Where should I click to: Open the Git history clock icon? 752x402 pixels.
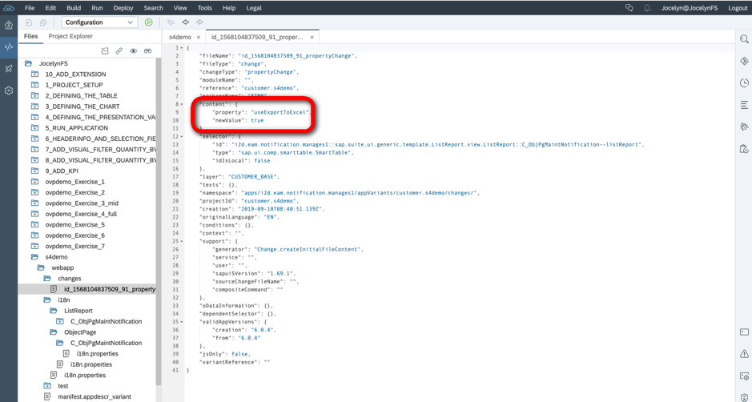[x=744, y=83]
